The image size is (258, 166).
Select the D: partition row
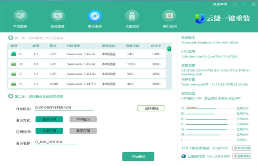click(87, 63)
